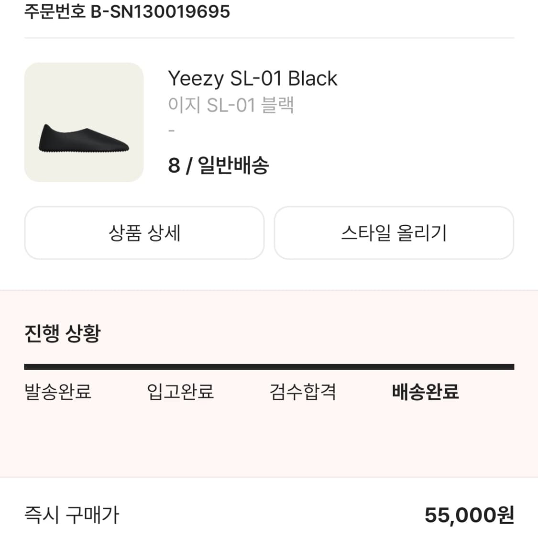The height and width of the screenshot is (538, 538).
Task: Open the 상품 상세 product details button
Action: coord(144,233)
